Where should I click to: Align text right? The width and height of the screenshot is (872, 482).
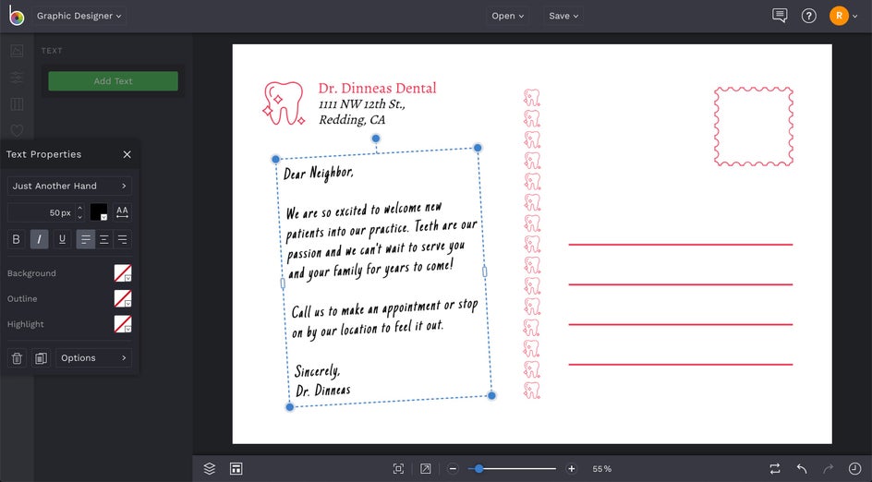[122, 239]
